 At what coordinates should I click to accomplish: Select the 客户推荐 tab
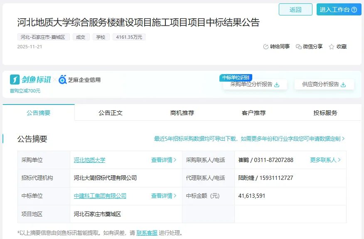[253, 113]
